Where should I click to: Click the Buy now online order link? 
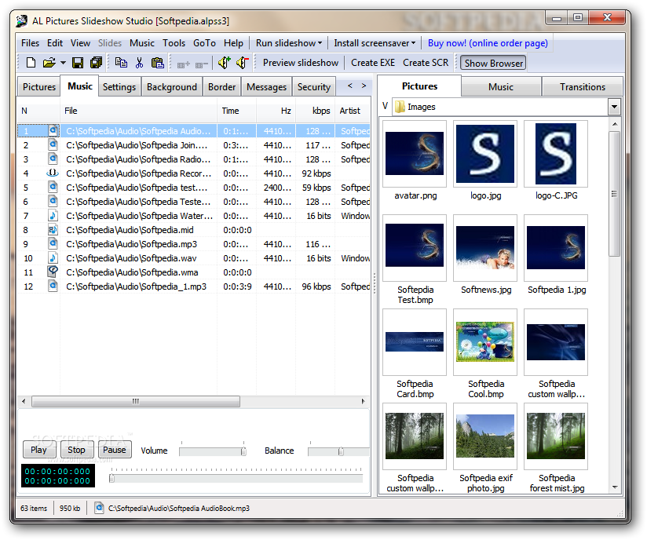point(488,43)
